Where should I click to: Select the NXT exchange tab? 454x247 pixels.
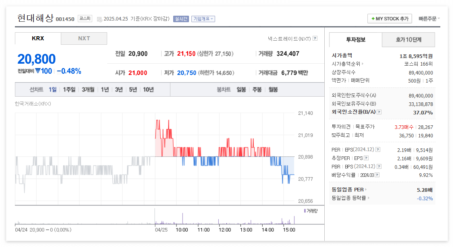click(x=84, y=38)
